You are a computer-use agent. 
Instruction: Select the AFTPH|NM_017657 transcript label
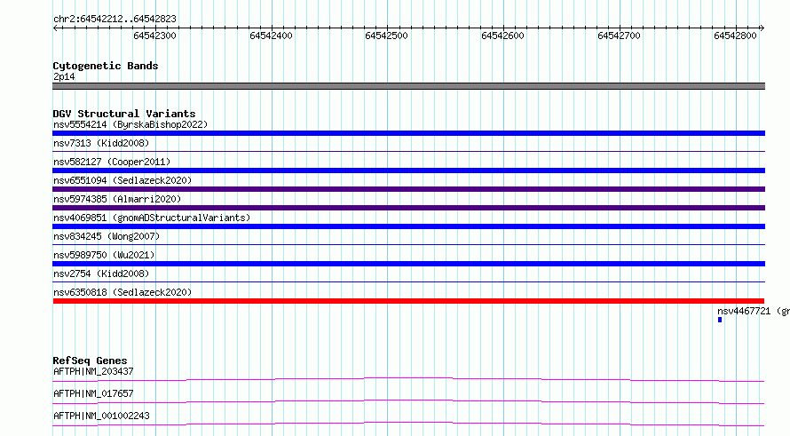[93, 393]
